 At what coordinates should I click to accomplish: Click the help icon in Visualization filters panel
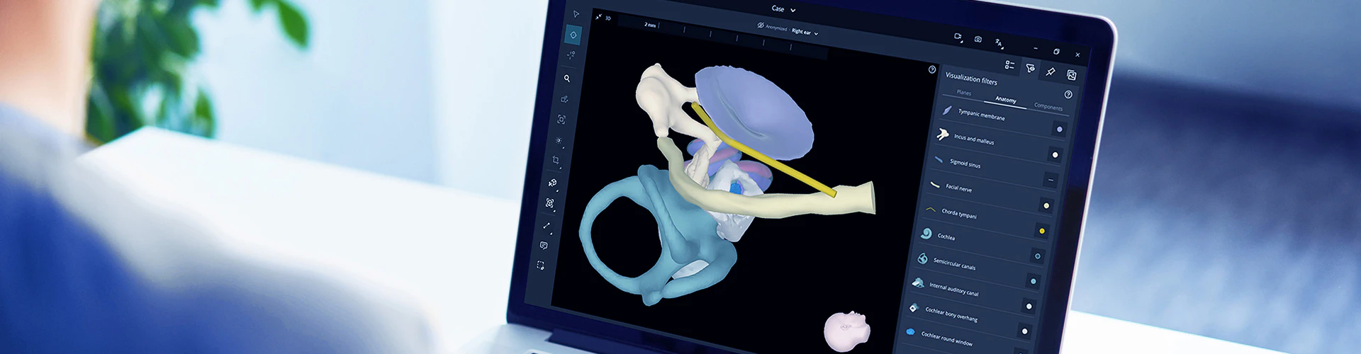(x=1068, y=94)
